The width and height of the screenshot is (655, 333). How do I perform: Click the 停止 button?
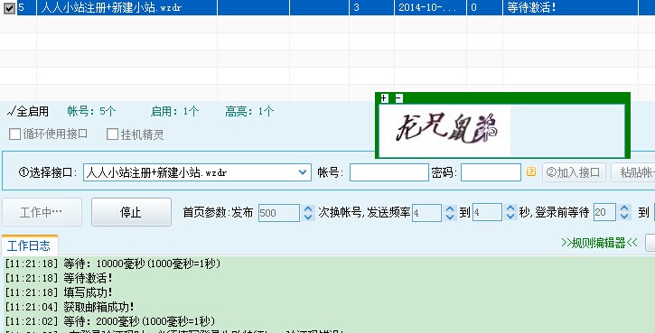[x=131, y=212]
